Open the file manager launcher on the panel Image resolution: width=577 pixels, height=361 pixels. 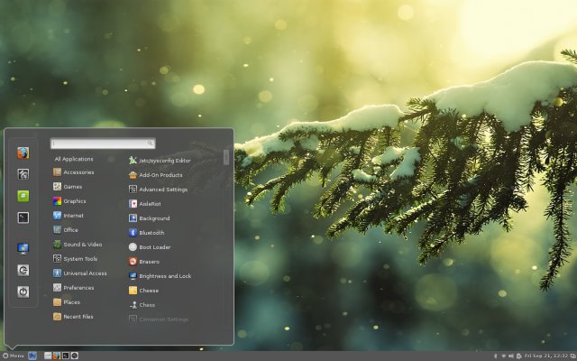(48, 356)
